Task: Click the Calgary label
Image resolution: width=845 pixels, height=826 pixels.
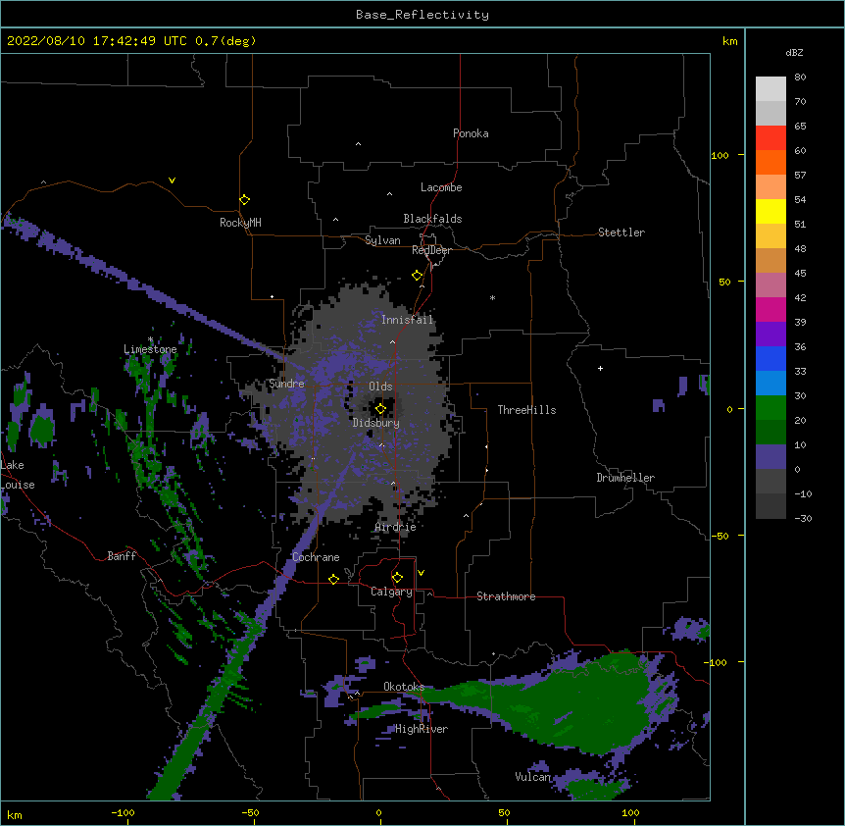Action: (x=391, y=592)
